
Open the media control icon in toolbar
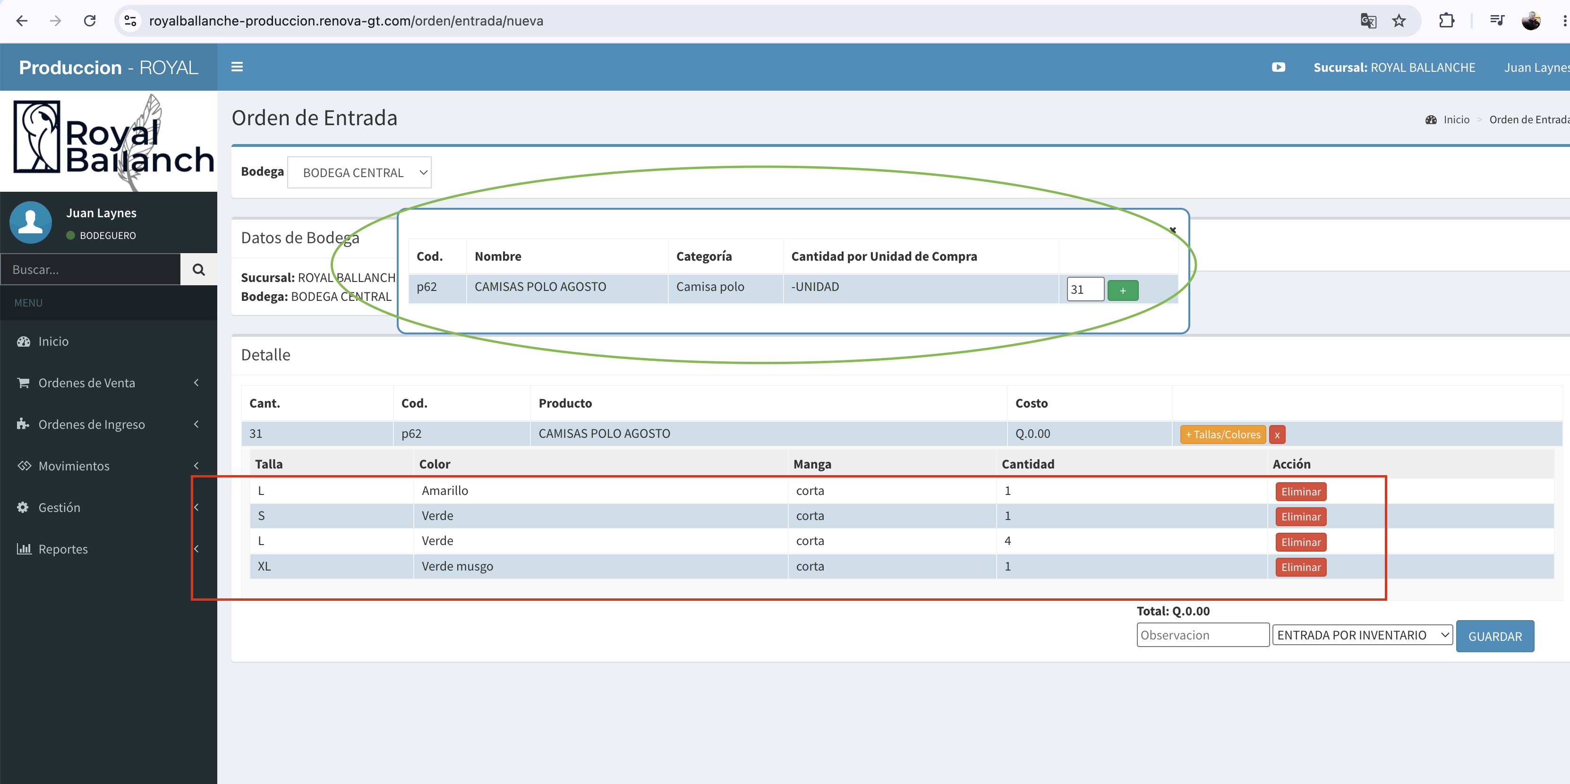pyautogui.click(x=1497, y=21)
